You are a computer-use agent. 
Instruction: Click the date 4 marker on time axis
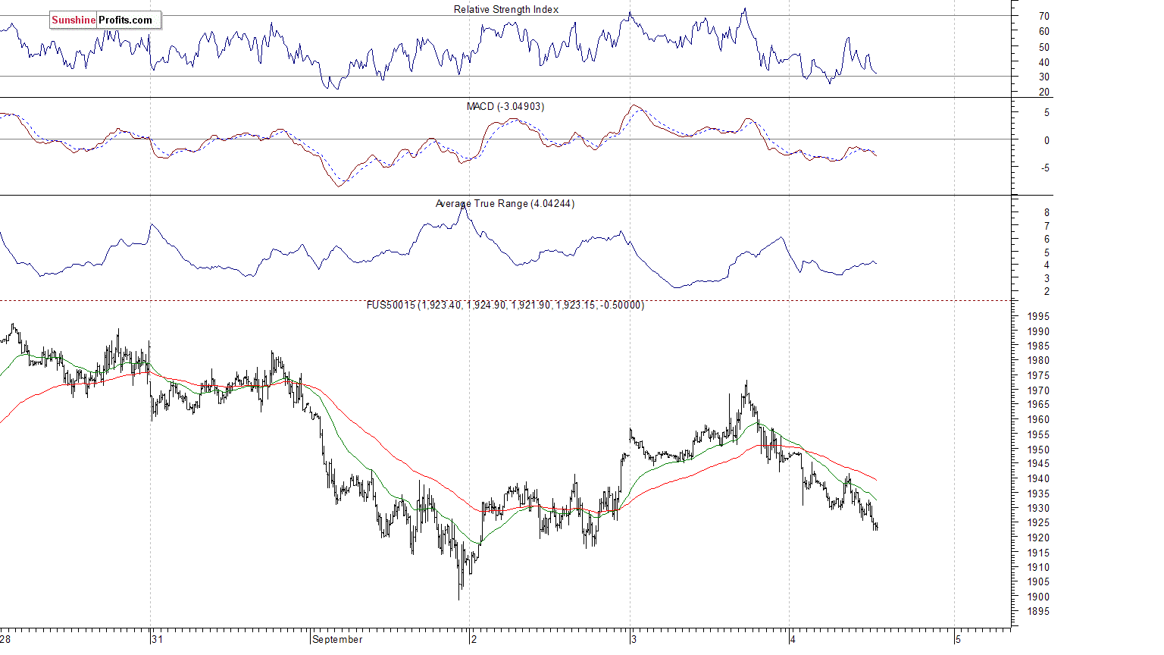[x=793, y=639]
